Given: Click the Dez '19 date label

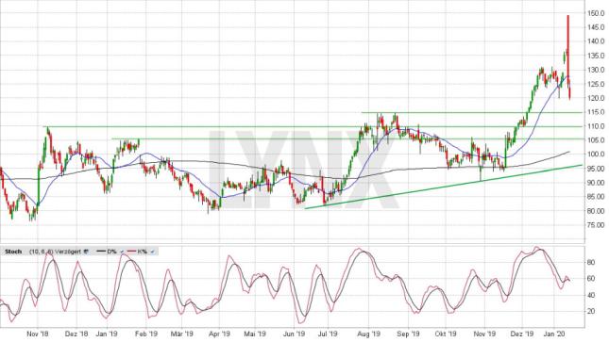Looking at the screenshot, I should click(x=522, y=334).
